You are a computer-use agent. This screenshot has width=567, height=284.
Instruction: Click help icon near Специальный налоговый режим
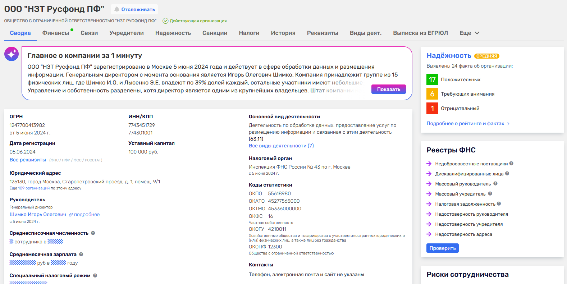tap(95, 275)
